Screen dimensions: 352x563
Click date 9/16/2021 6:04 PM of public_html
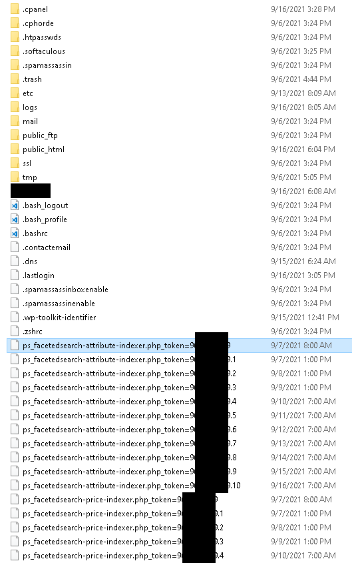tap(303, 149)
